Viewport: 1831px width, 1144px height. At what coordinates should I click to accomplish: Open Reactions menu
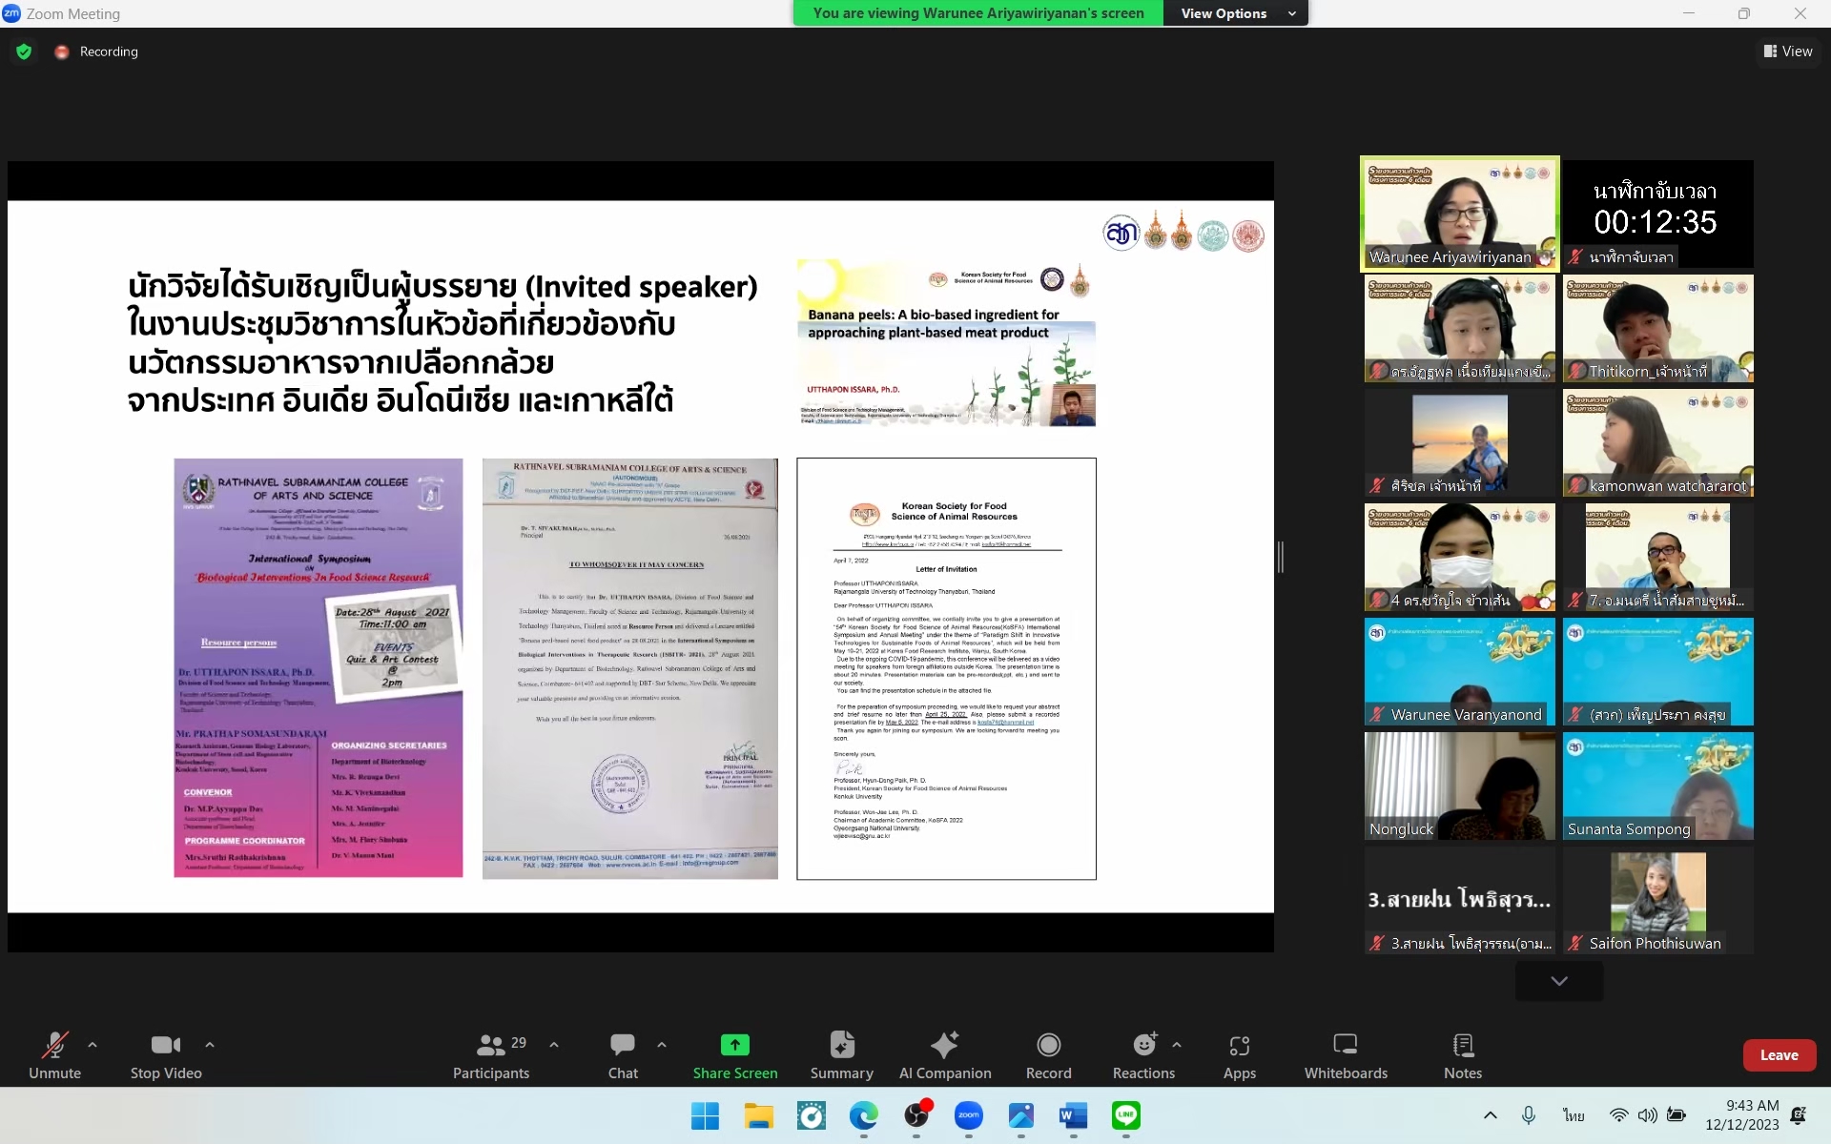click(x=1143, y=1055)
